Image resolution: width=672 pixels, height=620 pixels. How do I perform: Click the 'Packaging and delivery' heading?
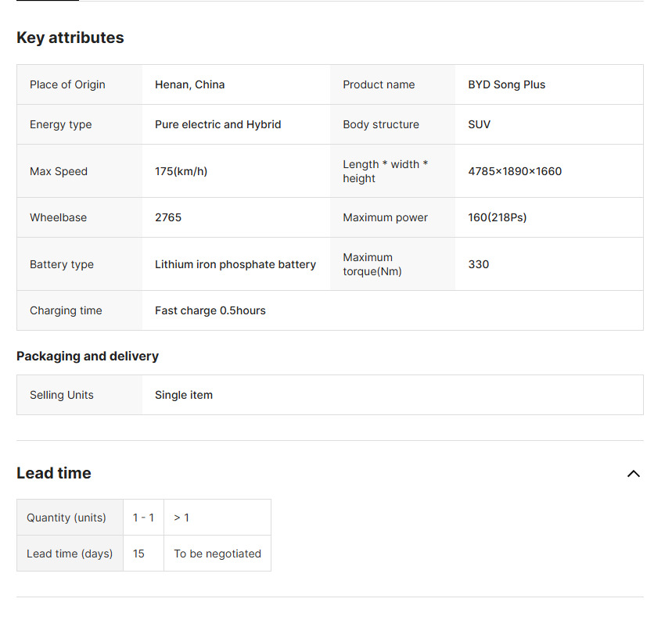[x=88, y=357]
